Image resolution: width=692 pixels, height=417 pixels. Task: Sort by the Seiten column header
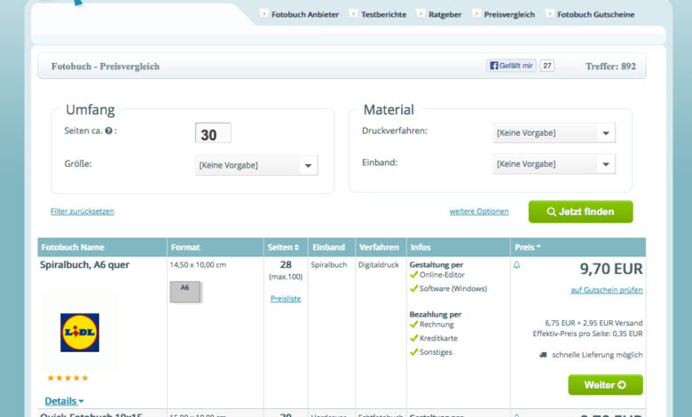click(283, 248)
